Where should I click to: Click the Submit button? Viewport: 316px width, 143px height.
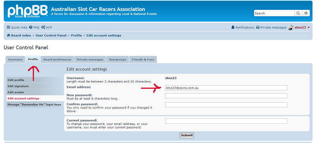[x=186, y=136]
